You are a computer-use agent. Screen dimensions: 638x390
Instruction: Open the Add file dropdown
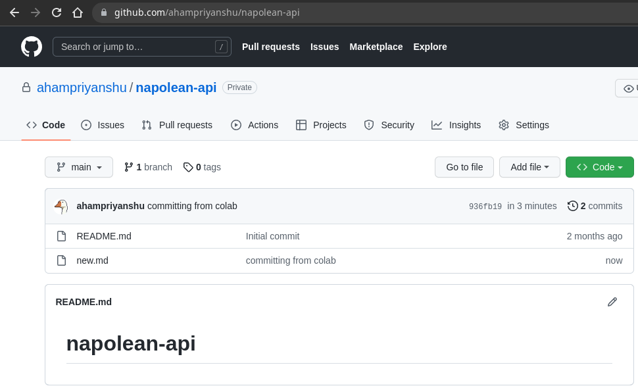pos(529,167)
